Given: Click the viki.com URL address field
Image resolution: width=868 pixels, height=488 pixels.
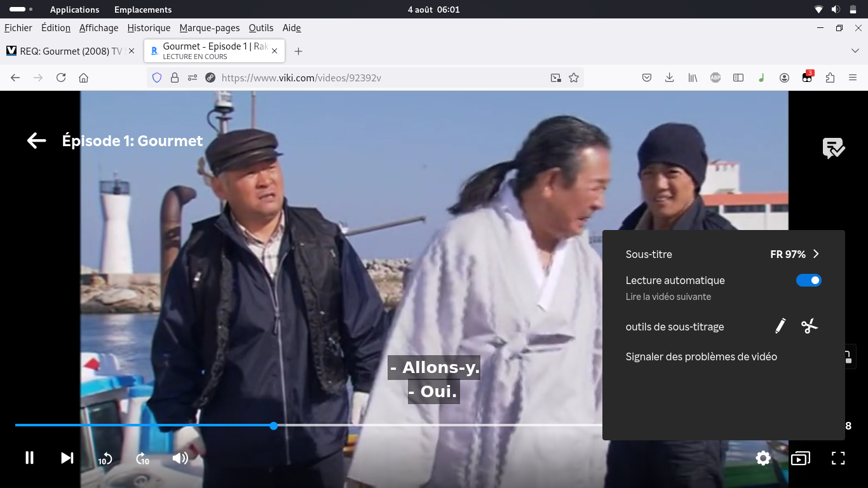Looking at the screenshot, I should (381, 78).
